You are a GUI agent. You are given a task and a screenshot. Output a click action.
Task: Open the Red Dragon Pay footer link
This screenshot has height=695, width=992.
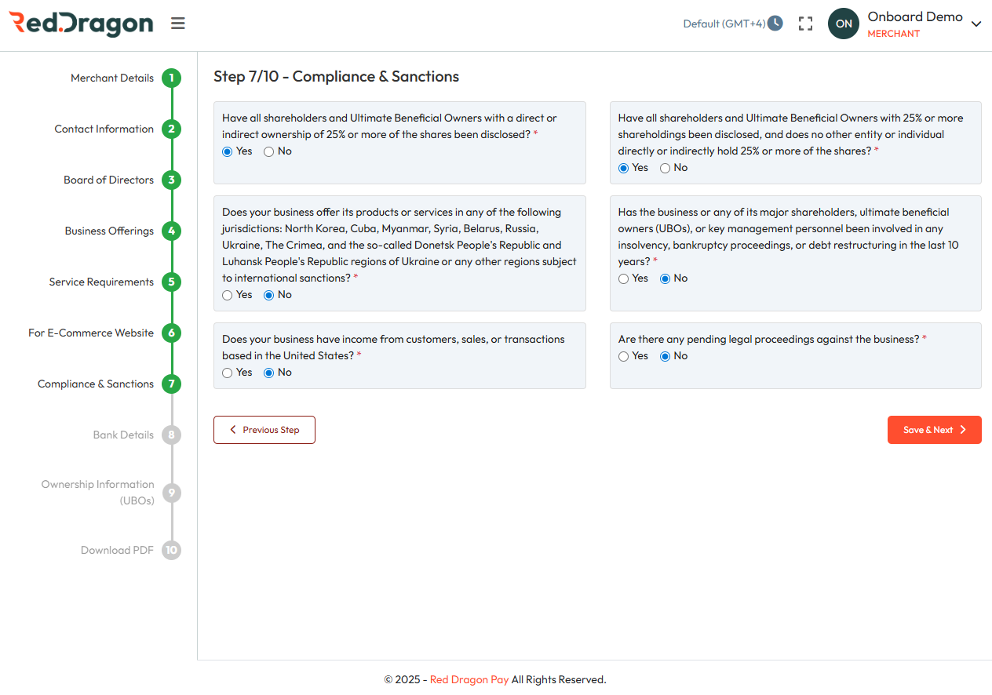coord(469,680)
